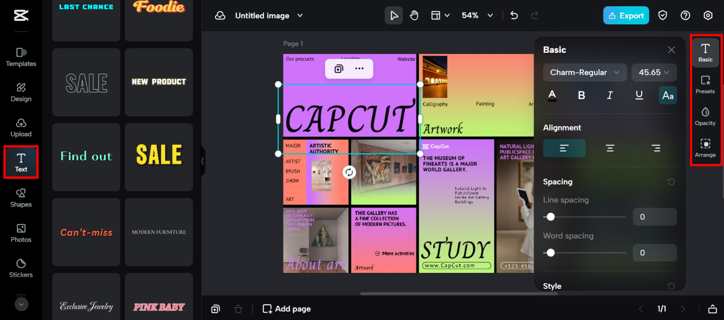Open the more options ellipsis menu
Screen dimensions: 724x320
click(x=359, y=69)
